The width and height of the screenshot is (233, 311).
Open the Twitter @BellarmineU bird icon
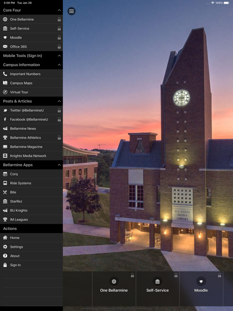[x=5, y=110]
